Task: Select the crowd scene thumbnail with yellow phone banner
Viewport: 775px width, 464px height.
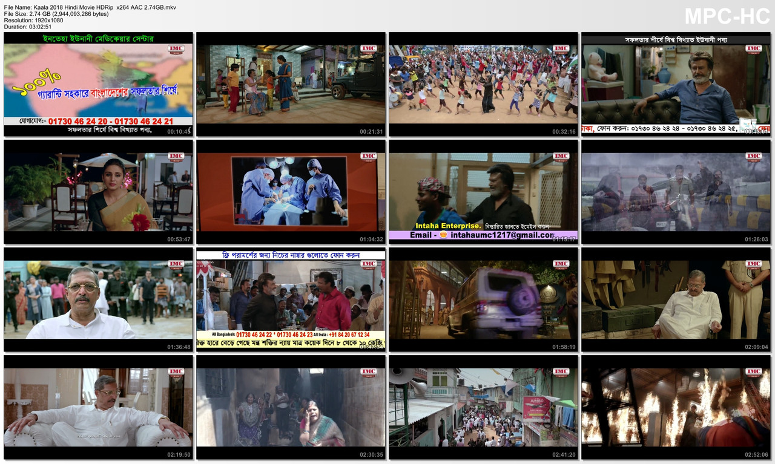Action: 291,299
